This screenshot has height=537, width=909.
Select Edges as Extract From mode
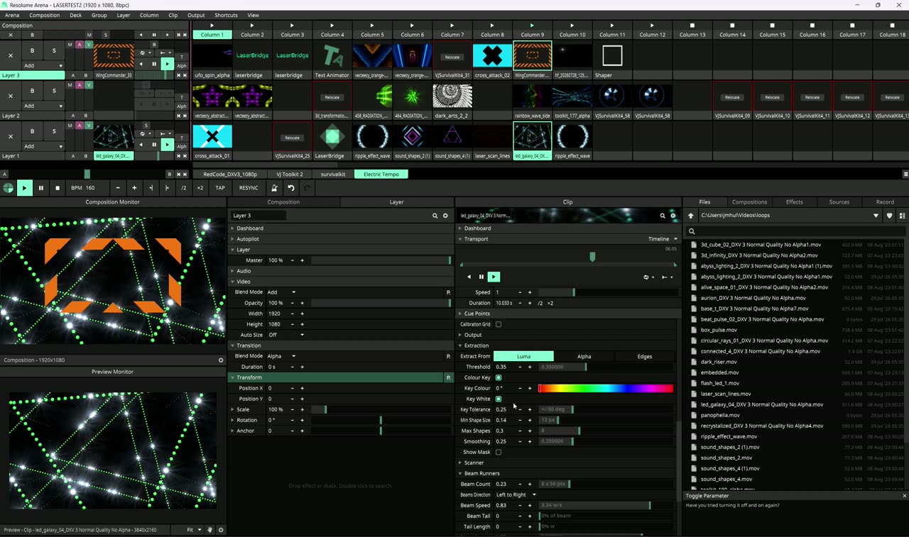pyautogui.click(x=644, y=356)
